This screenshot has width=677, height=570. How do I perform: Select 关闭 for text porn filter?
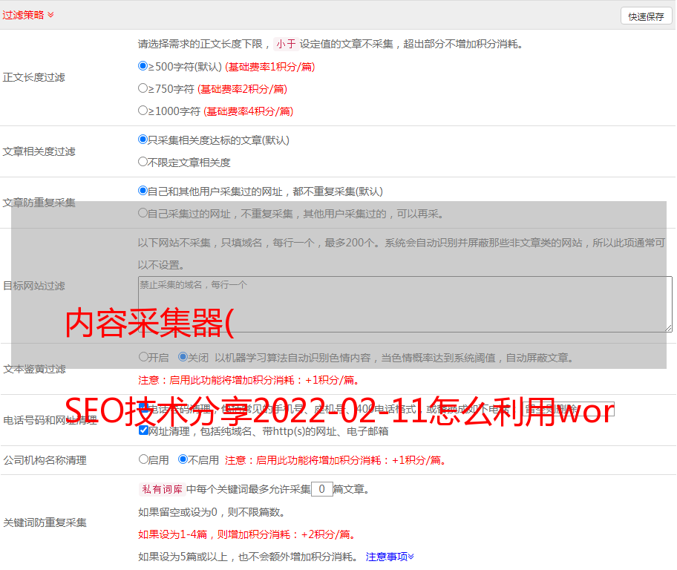(183, 357)
